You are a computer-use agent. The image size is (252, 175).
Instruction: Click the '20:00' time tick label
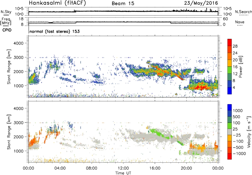pos(186,168)
